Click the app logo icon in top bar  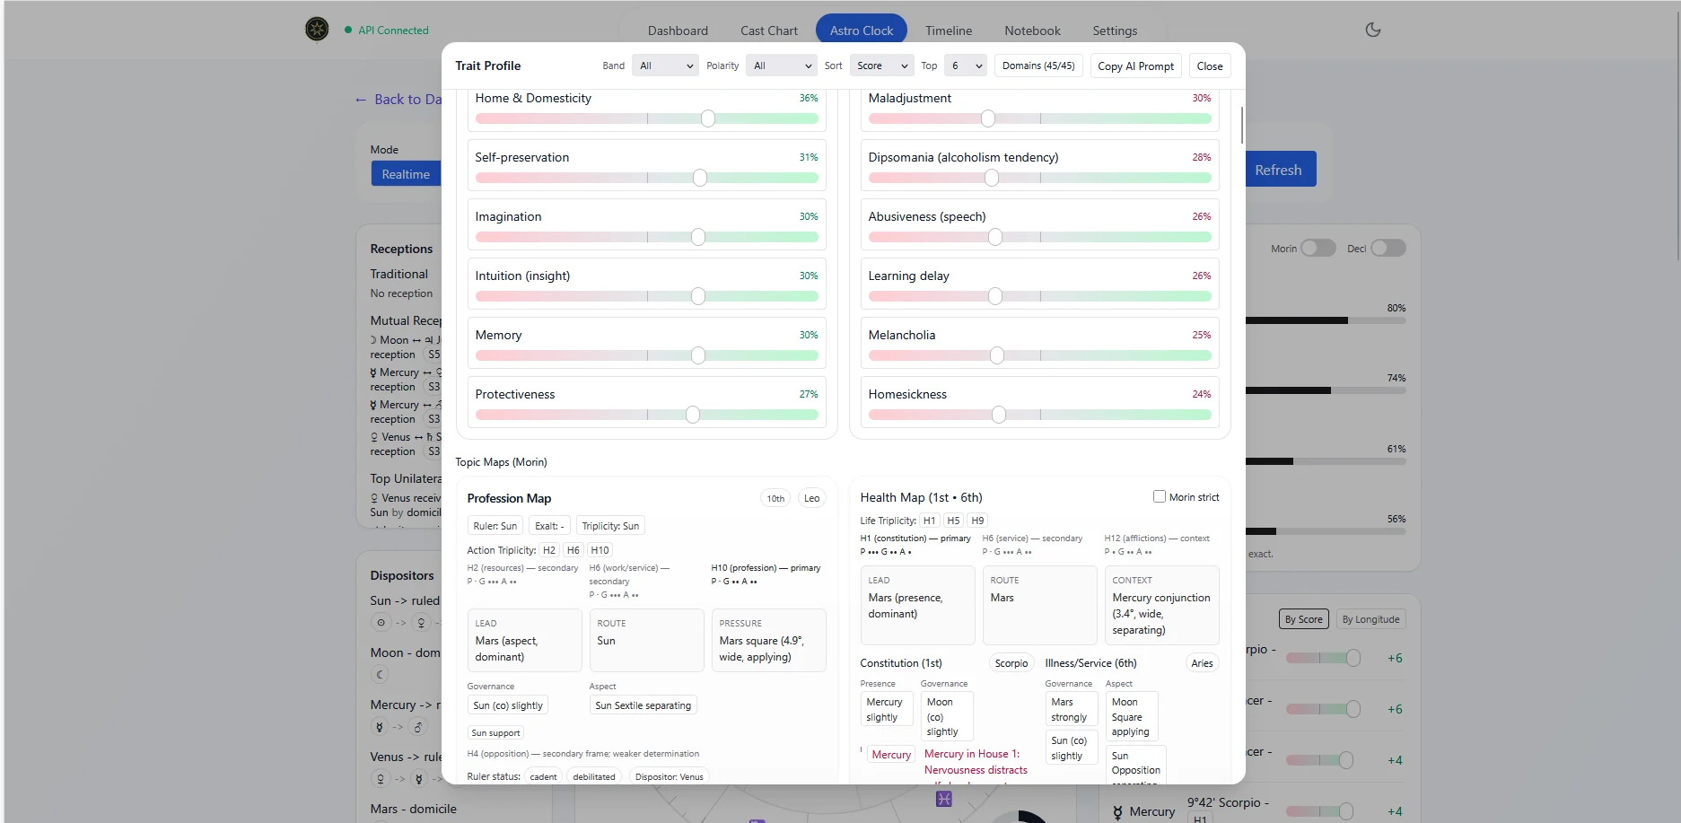point(317,29)
